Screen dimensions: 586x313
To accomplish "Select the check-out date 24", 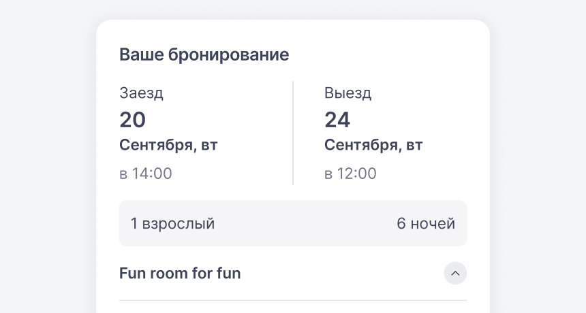I will (337, 120).
